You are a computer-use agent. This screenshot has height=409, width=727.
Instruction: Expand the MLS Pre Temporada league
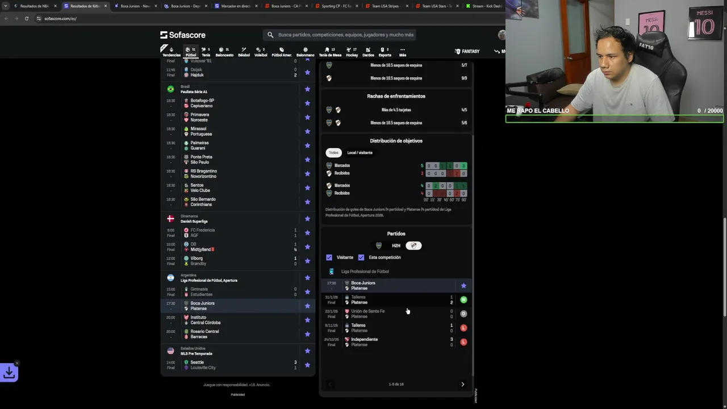197,353
